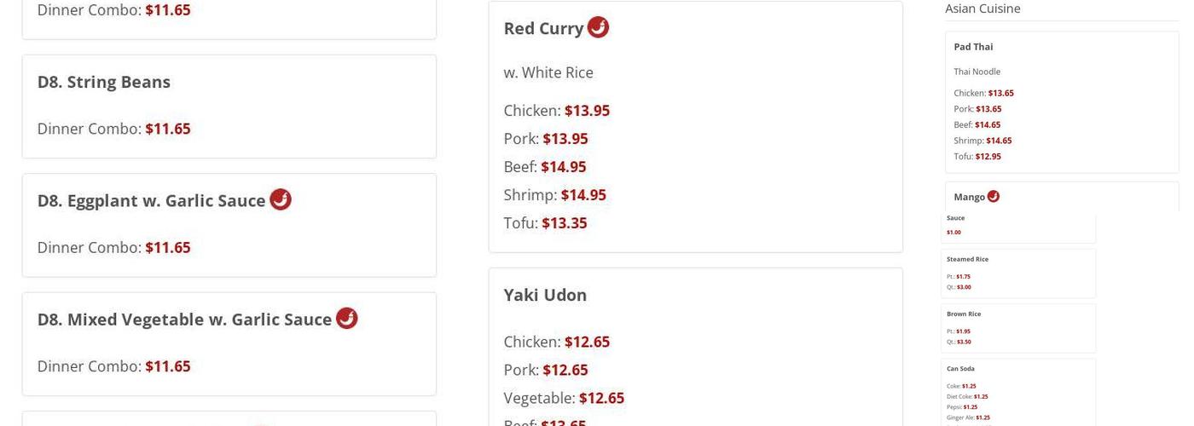Select the D8. Eggplant w. Garlic Sauce title
The image size is (1194, 426).
tap(151, 200)
